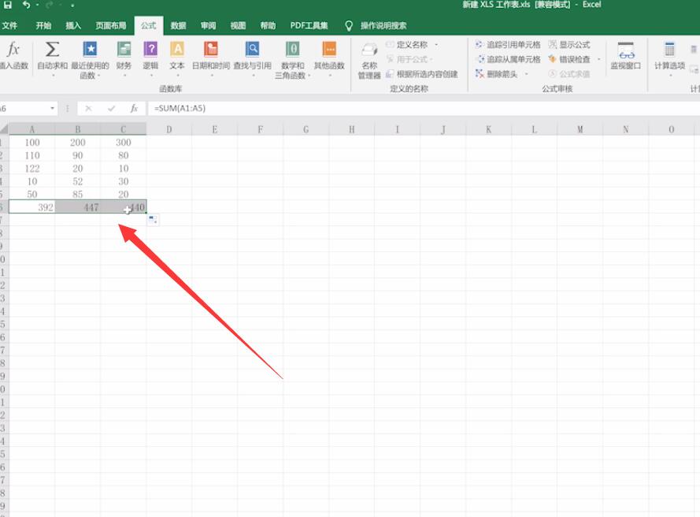This screenshot has width=700, height=517.
Task: Open Date and Time (日期和时间) functions
Action: coord(211,49)
